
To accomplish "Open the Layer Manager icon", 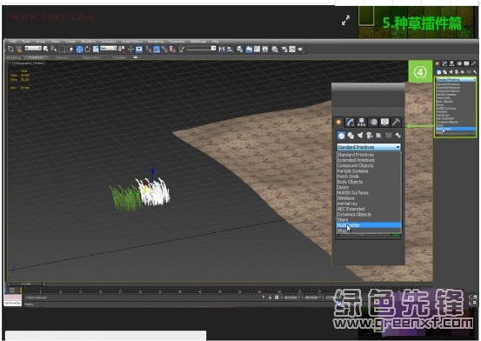I will pyautogui.click(x=239, y=49).
